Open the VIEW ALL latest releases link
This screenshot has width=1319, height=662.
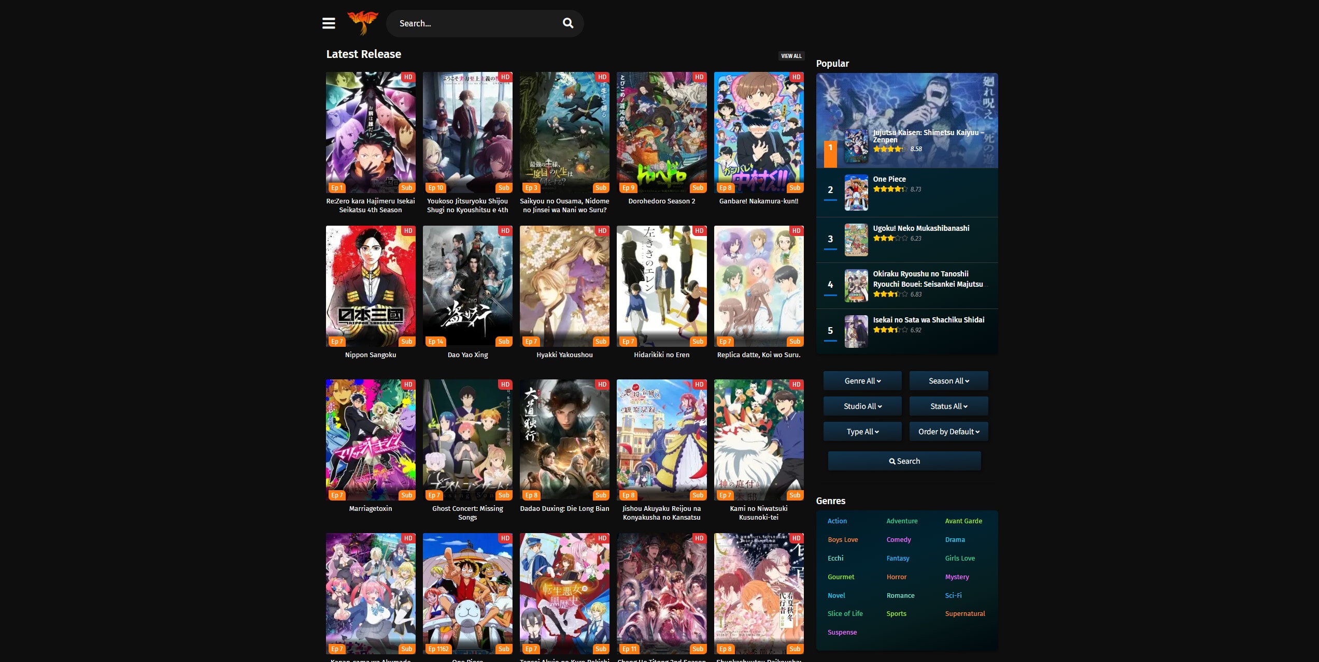[x=791, y=56]
